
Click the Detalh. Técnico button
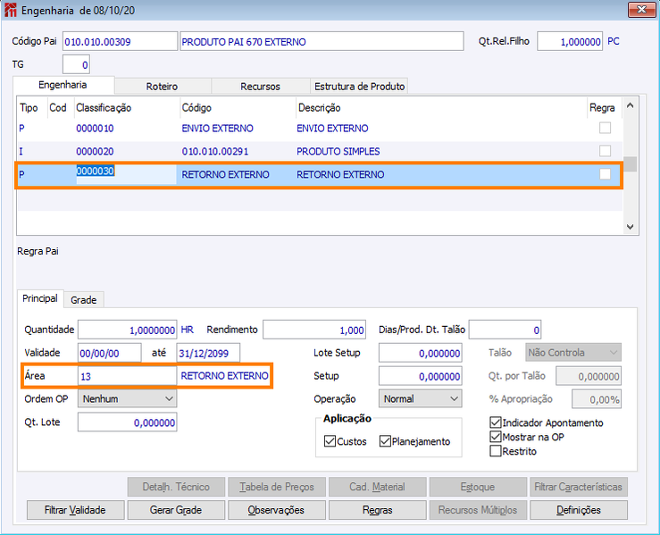coord(176,487)
